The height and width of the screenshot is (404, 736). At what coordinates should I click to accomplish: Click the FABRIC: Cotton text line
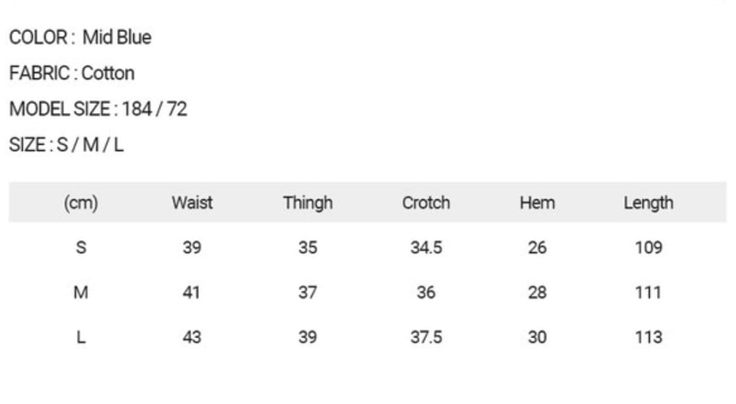[x=72, y=73]
